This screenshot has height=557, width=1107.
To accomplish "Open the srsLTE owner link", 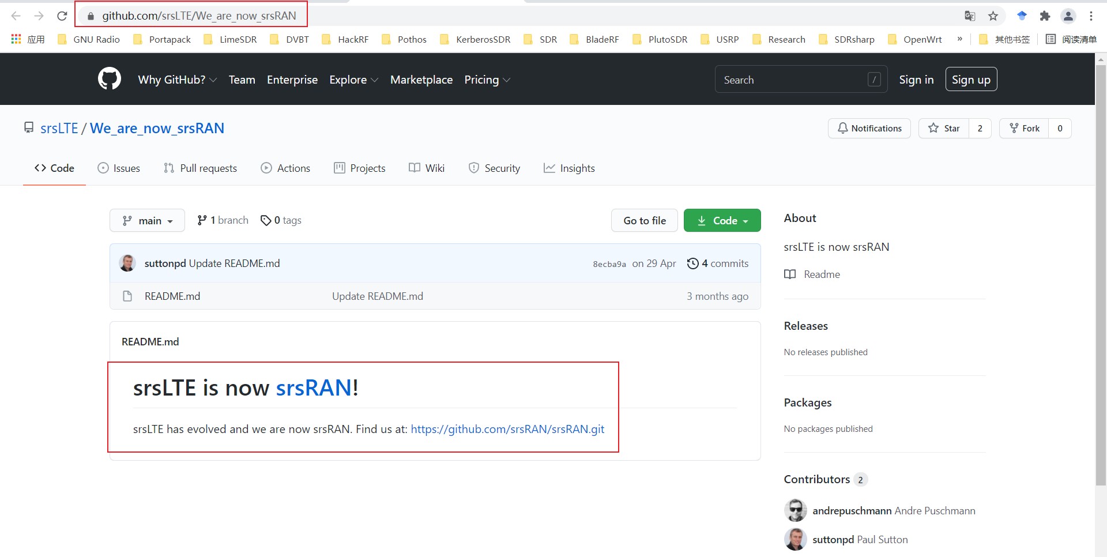I will pyautogui.click(x=59, y=128).
